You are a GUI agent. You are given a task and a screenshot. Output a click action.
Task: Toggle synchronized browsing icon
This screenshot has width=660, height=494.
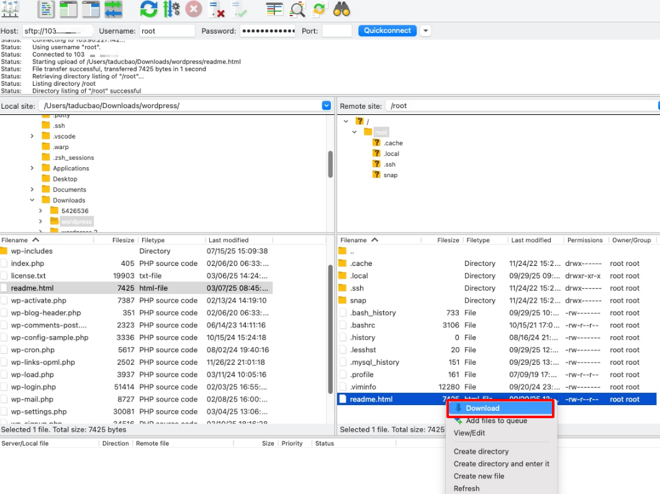coord(319,9)
